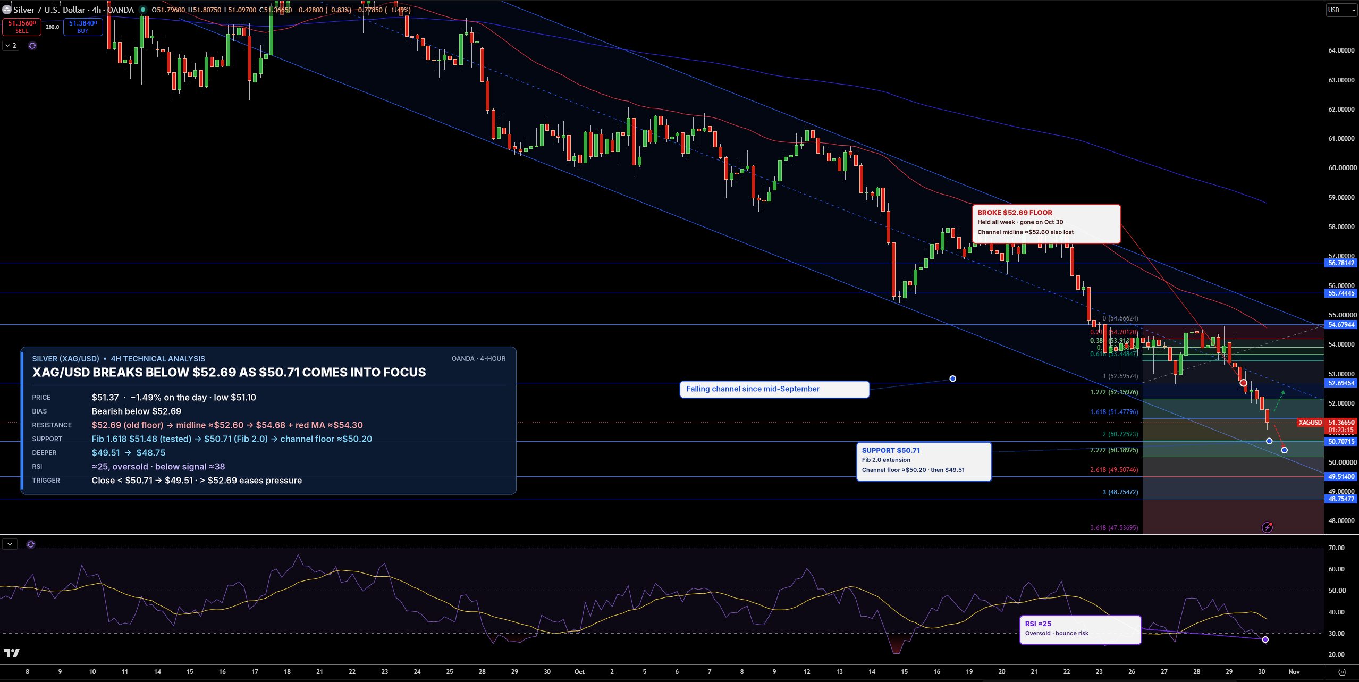Click the green market status indicator

tap(143, 10)
